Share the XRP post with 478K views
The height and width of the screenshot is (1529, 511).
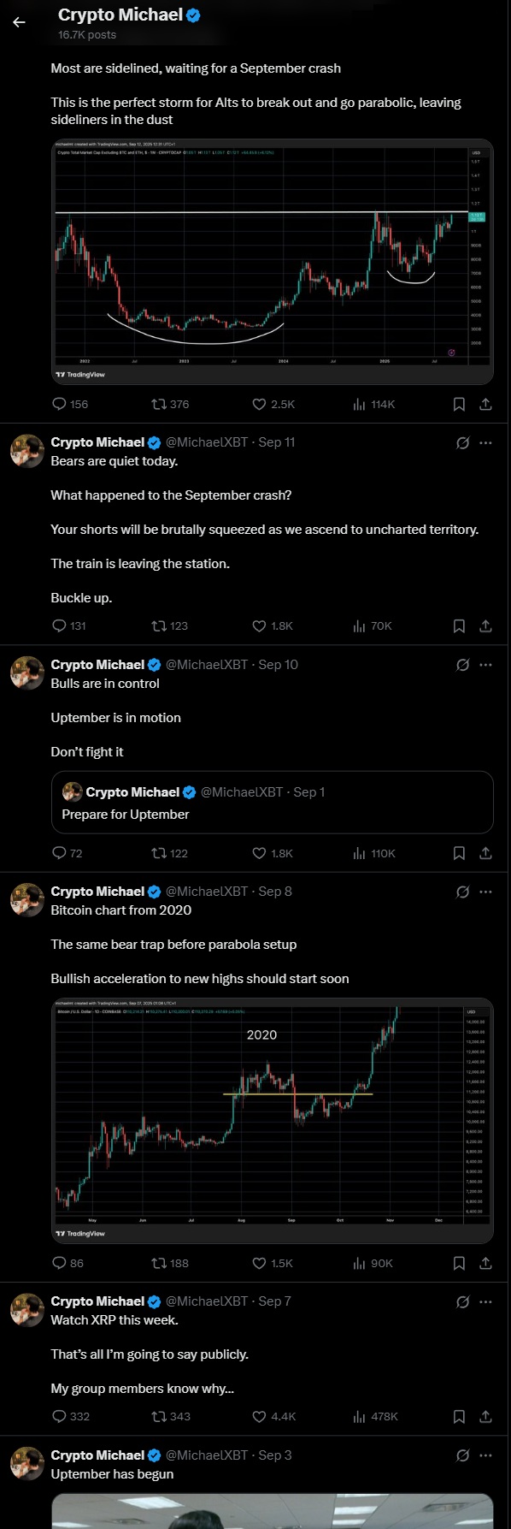485,1416
